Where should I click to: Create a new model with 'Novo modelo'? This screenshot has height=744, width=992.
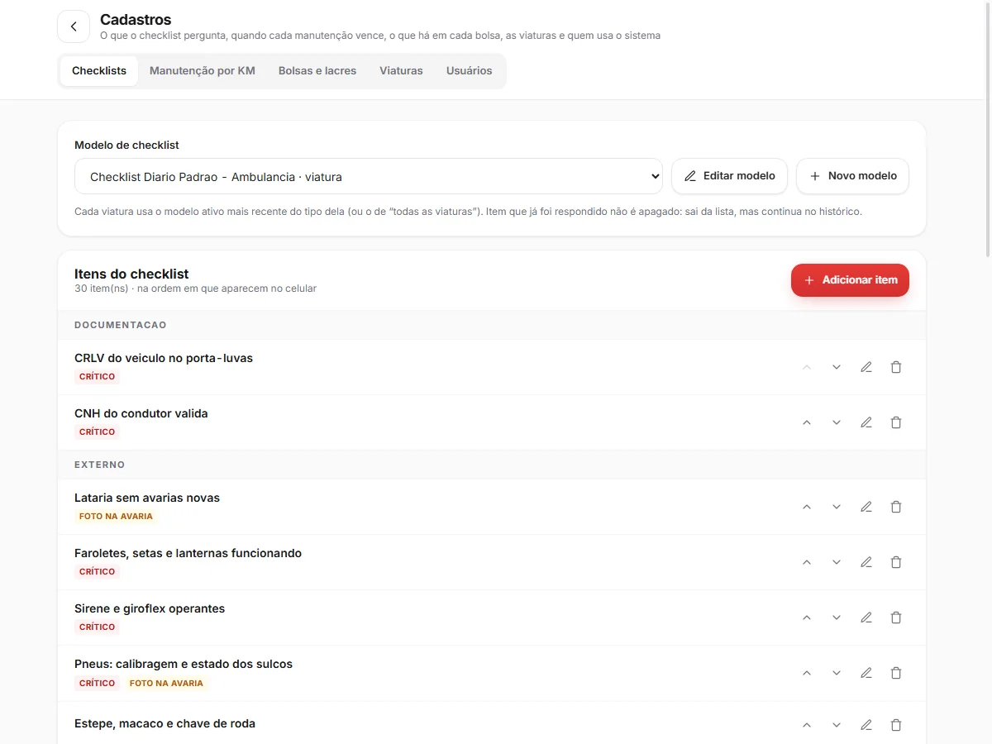point(852,176)
